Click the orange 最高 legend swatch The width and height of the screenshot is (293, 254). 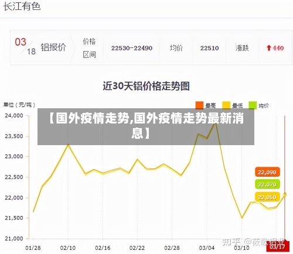(x=199, y=105)
